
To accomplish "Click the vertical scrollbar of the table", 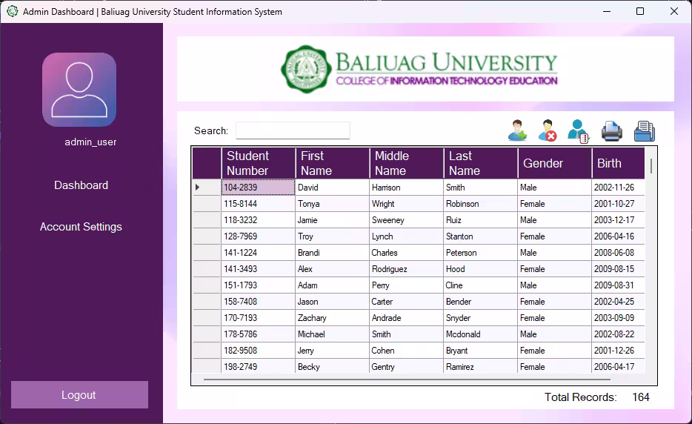I will point(651,166).
